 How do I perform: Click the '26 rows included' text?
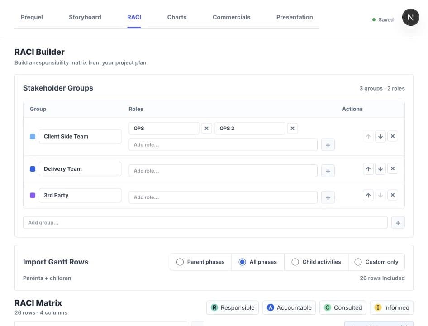[382, 278]
